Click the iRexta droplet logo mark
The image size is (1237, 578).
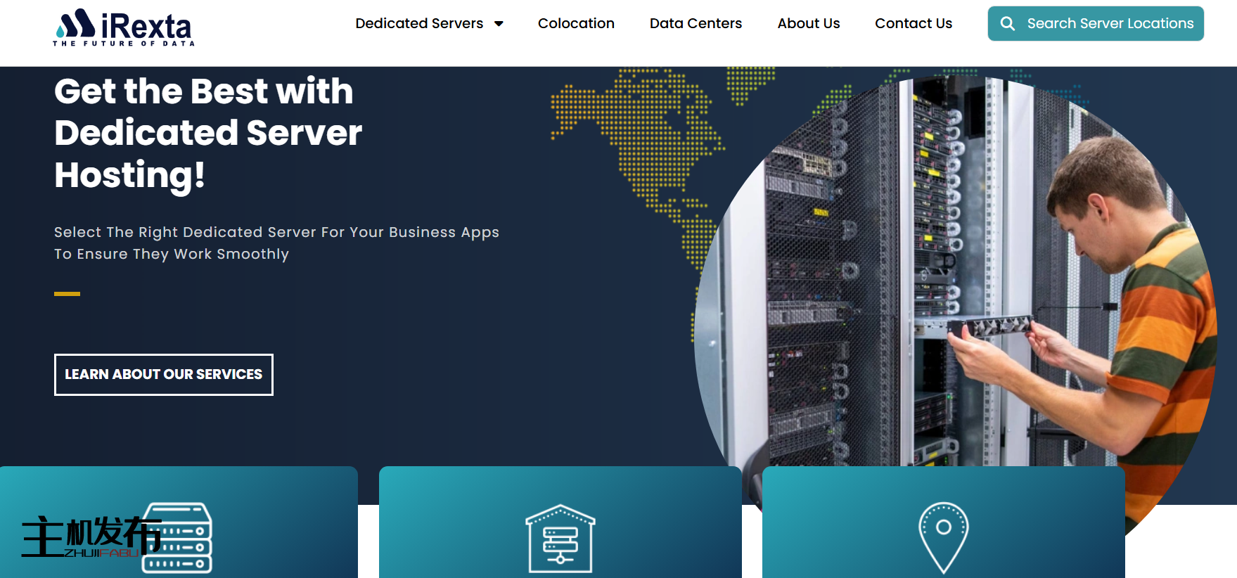click(75, 24)
